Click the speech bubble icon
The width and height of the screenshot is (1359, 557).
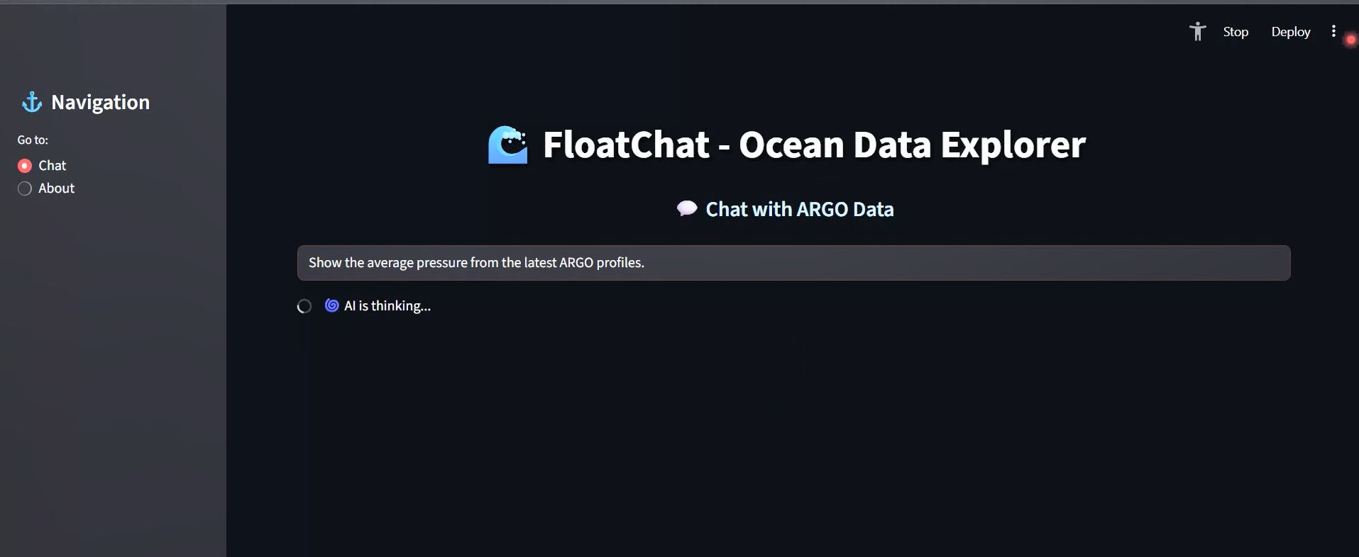[x=686, y=209]
